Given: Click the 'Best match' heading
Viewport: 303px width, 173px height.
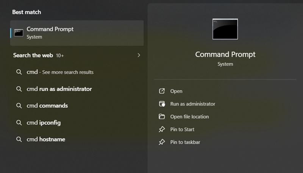Looking at the screenshot, I should 27,12.
